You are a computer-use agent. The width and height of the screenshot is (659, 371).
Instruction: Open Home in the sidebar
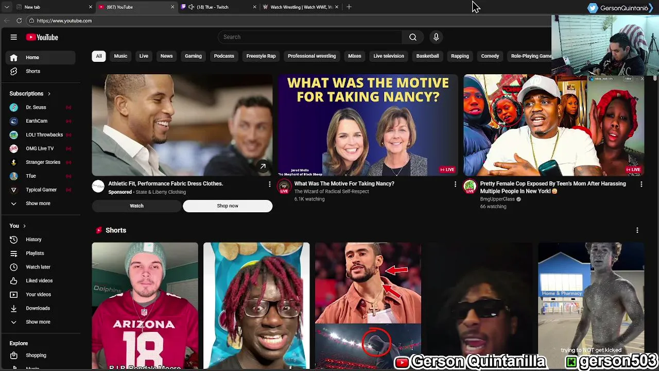[x=40, y=57]
